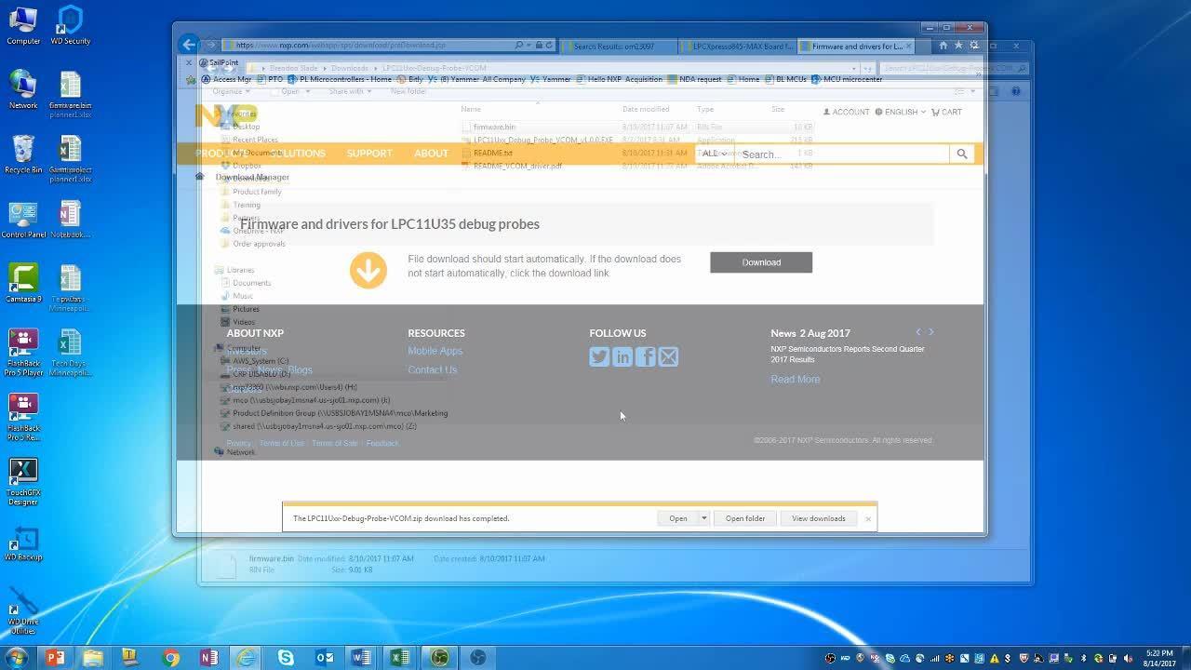The height and width of the screenshot is (670, 1191).
Task: Open PowerPoint from taskbar
Action: 55,658
